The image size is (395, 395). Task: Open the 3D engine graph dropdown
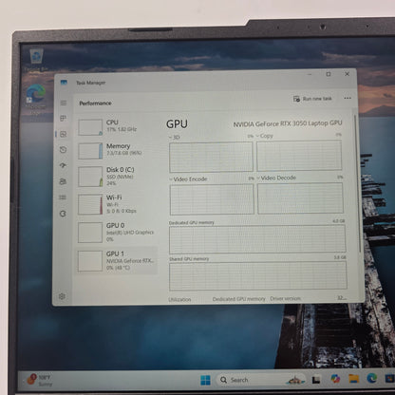coord(175,137)
